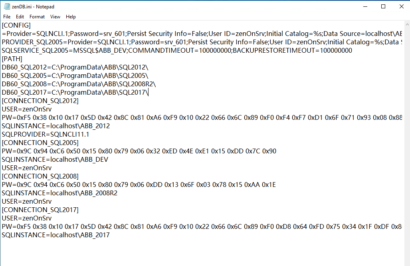Open the File menu
Image resolution: width=410 pixels, height=266 pixels.
pos(7,17)
